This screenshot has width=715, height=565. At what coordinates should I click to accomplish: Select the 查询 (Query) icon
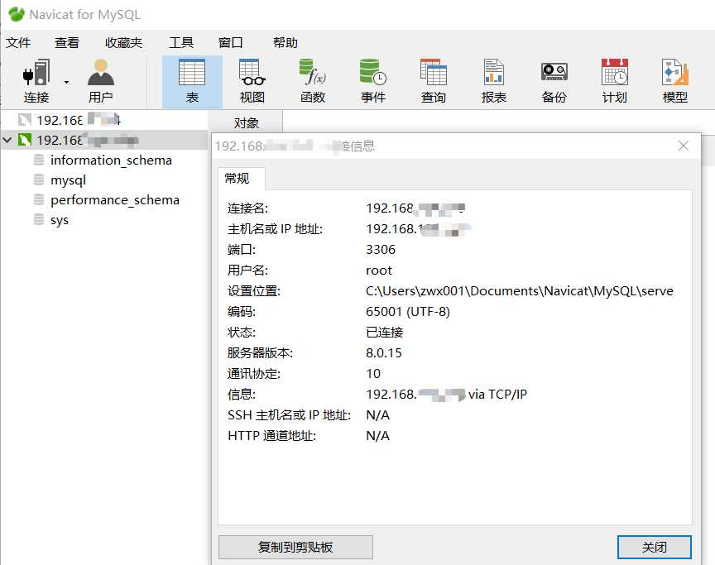coord(433,80)
